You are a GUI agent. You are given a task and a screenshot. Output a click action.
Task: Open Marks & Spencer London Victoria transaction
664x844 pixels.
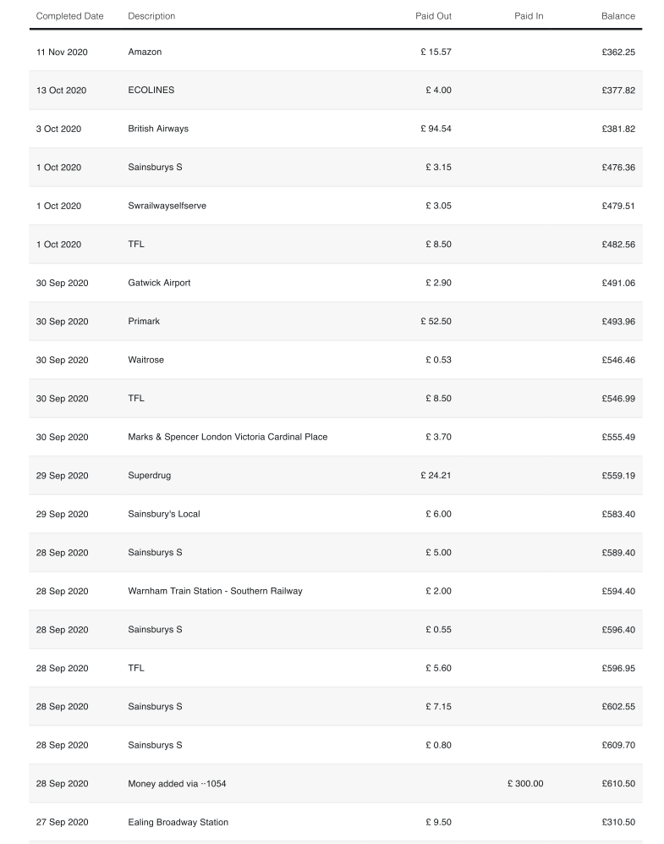click(228, 437)
